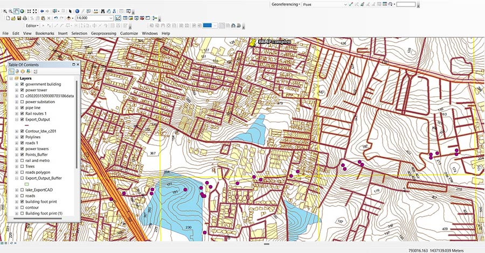Open the Bookmarks menu

45,33
